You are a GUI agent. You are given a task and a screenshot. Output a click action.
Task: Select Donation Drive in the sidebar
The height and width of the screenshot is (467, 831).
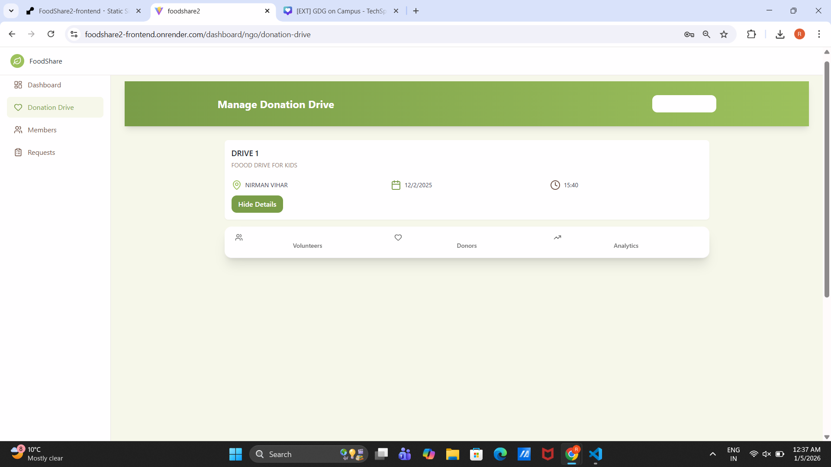(x=51, y=107)
